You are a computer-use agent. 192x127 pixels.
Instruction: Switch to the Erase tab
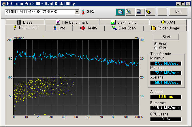[x=25, y=22]
